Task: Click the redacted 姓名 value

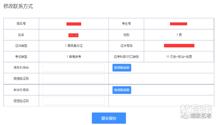Action: click(x=73, y=35)
